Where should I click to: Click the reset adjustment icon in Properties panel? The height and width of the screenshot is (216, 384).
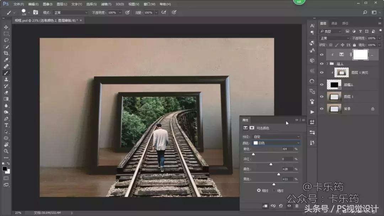[281, 206]
